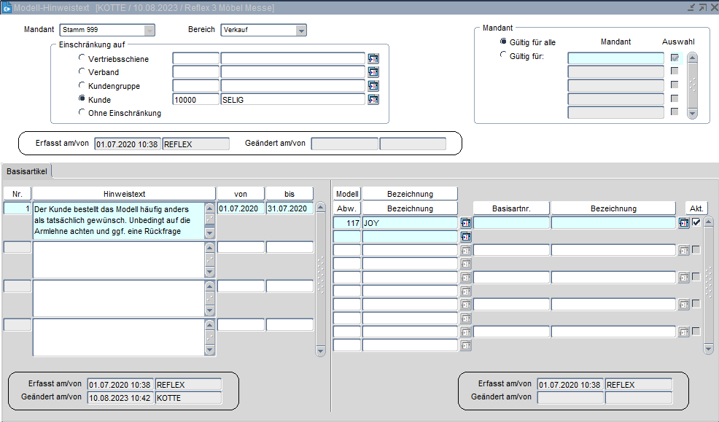
Task: Choose 'Gültig für:' radio button
Action: pyautogui.click(x=504, y=55)
